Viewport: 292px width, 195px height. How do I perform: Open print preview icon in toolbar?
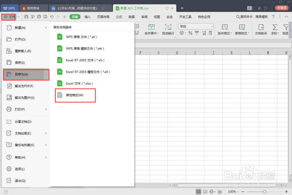click(x=45, y=17)
